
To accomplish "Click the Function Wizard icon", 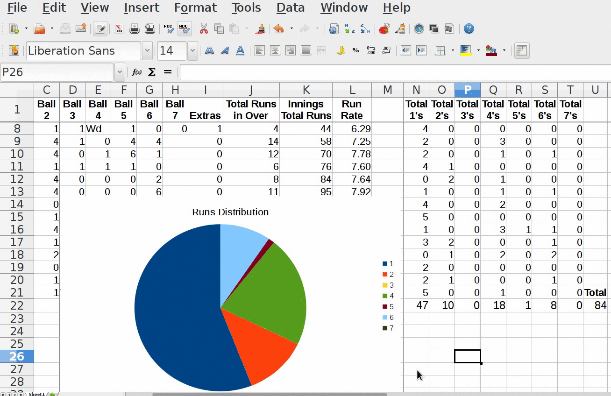I will click(137, 72).
